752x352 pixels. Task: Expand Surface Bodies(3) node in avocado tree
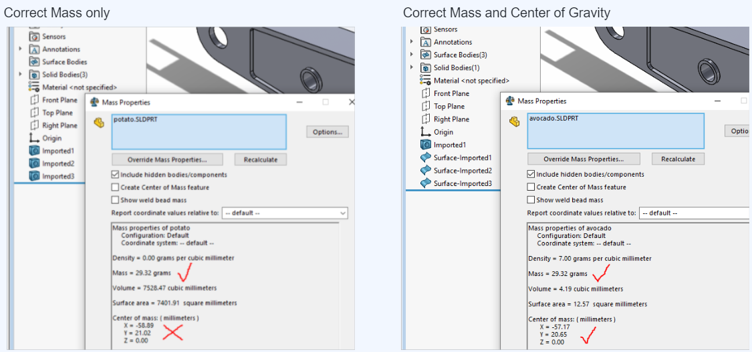(412, 55)
